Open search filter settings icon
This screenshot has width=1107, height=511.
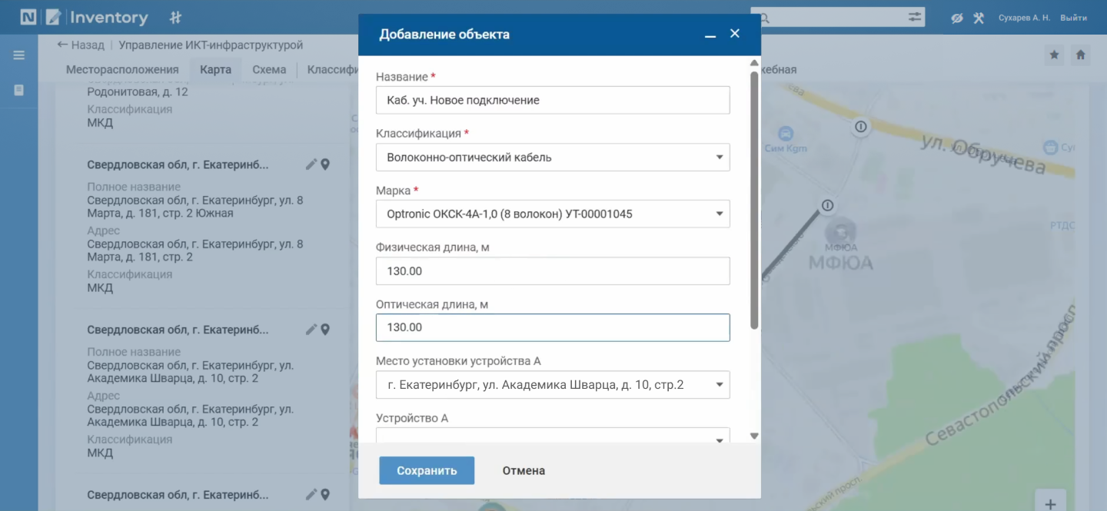pos(914,17)
